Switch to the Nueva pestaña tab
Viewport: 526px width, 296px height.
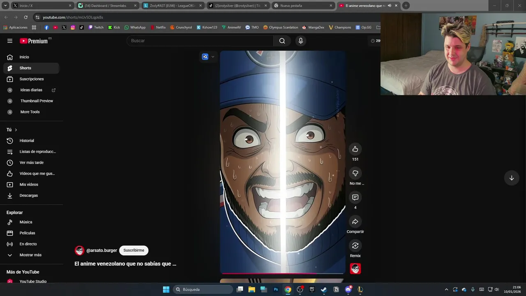303,5
